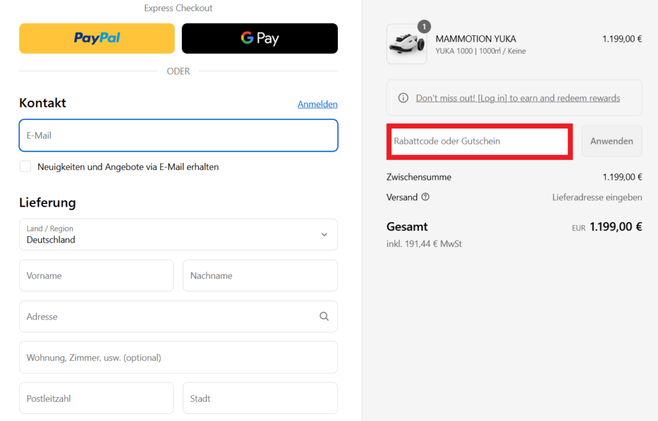Apply discount with Anwenden button
This screenshot has height=421, width=658.
pos(612,141)
